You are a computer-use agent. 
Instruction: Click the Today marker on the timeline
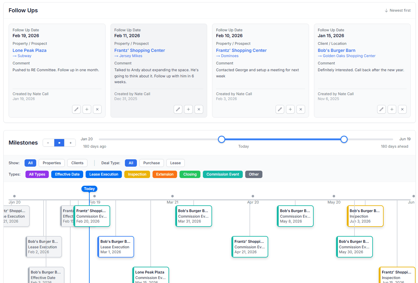tap(89, 189)
